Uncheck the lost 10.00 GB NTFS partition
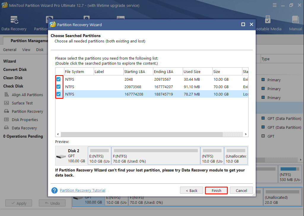Screen dimensions: 304x216 pos(58,94)
